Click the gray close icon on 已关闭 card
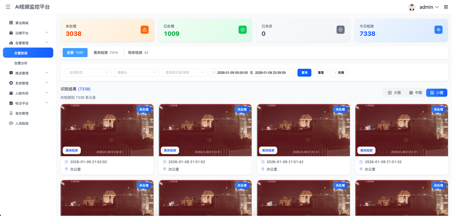The height and width of the screenshot is (216, 452). point(340,30)
